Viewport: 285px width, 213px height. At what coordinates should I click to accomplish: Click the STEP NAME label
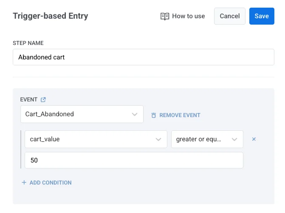(28, 43)
